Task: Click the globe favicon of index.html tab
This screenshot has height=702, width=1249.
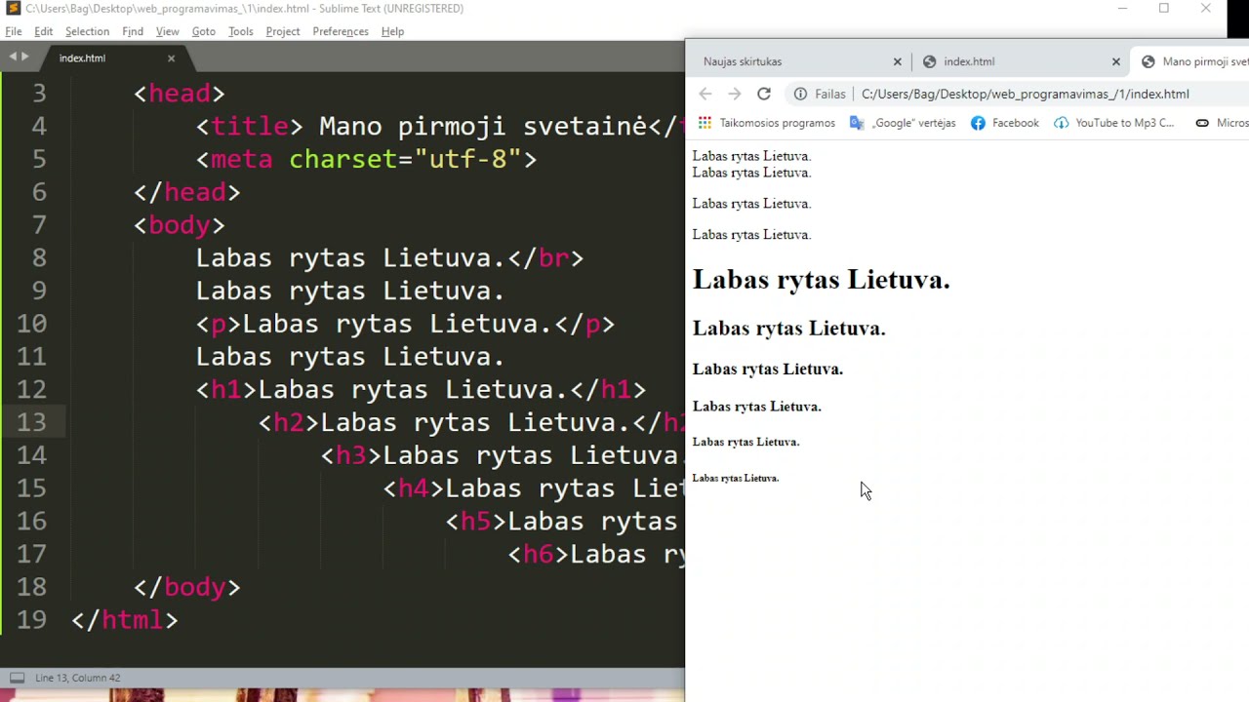Action: (x=930, y=61)
